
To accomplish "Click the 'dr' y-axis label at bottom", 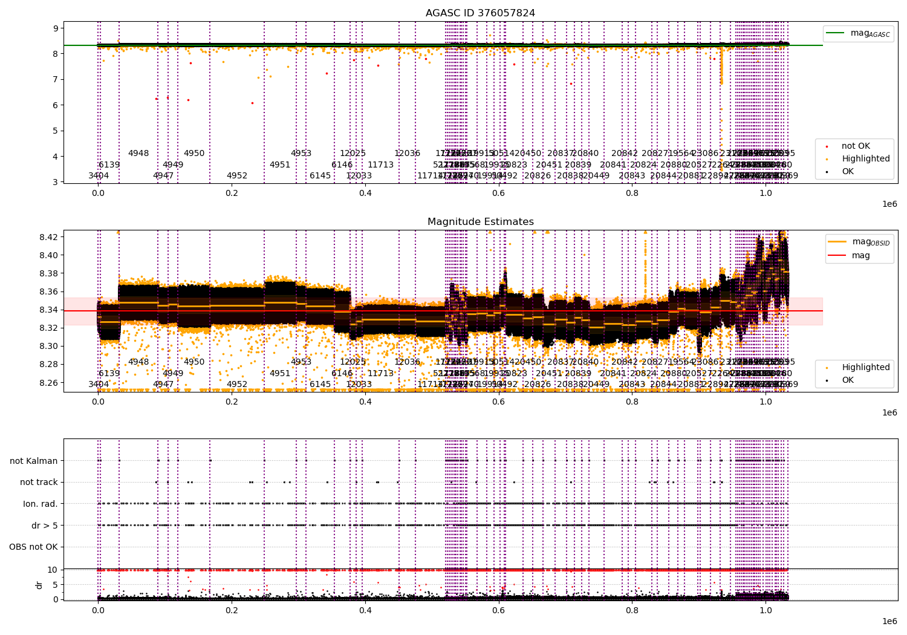I will pos(39,585).
